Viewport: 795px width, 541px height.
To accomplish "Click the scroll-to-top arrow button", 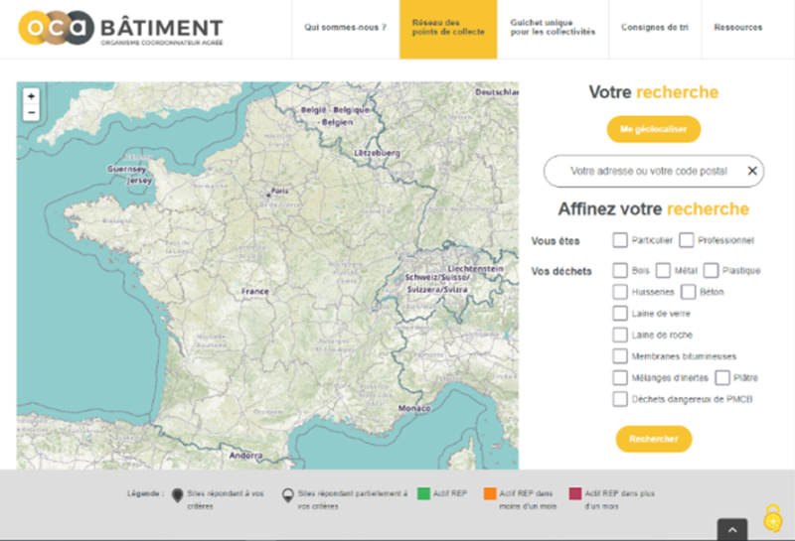I will 731,529.
